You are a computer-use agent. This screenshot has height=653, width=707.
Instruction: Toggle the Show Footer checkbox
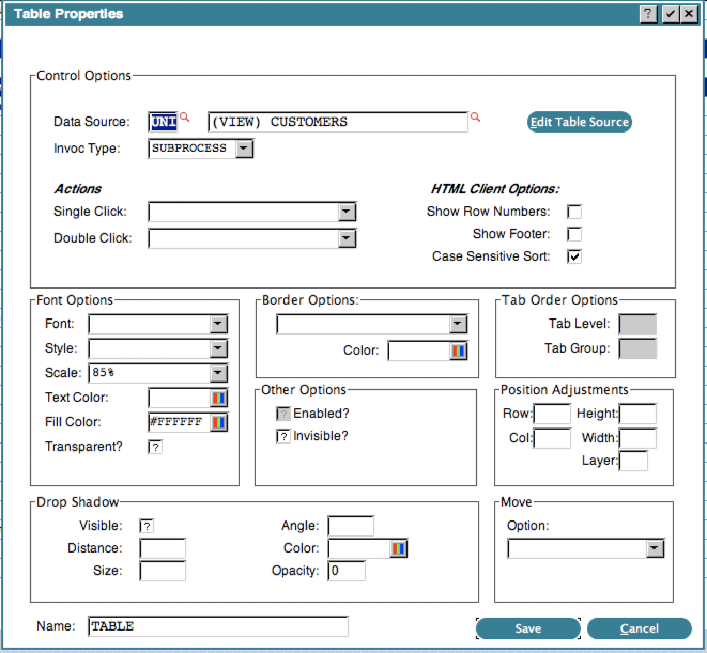574,235
